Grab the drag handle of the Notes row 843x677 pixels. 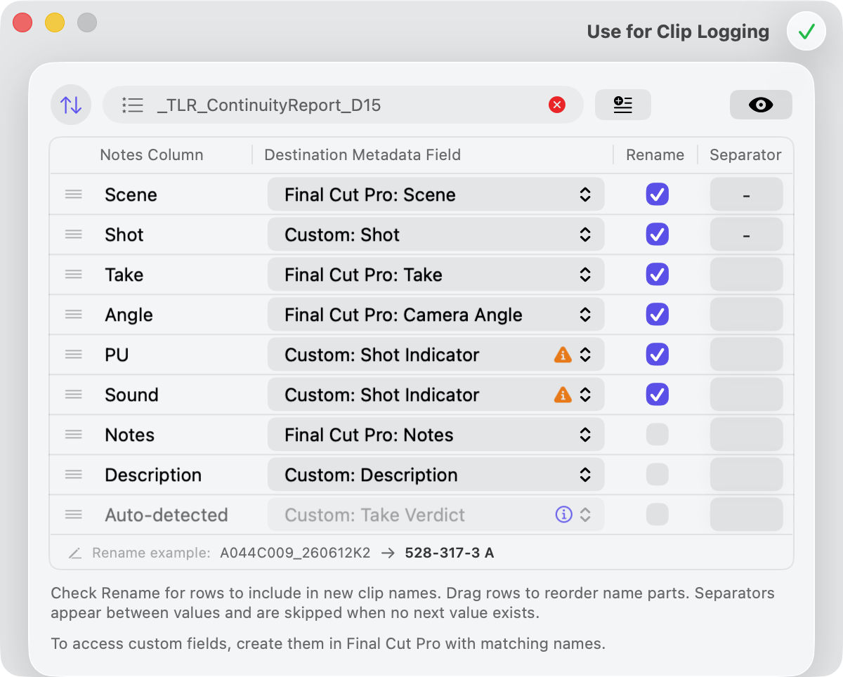coord(74,435)
